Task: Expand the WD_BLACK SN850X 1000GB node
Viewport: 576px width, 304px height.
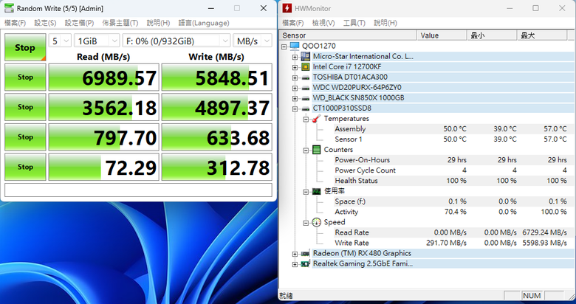Action: tap(295, 98)
